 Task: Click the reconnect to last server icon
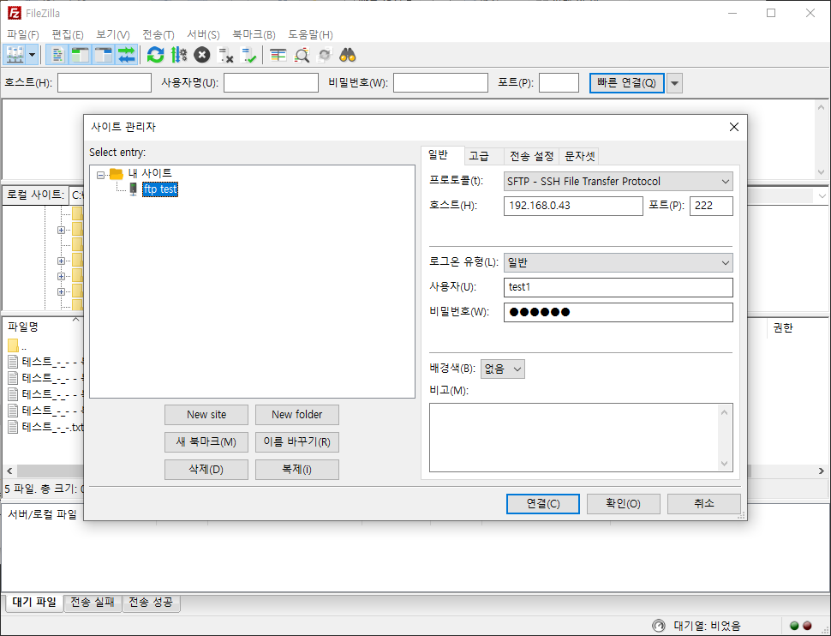pos(248,55)
